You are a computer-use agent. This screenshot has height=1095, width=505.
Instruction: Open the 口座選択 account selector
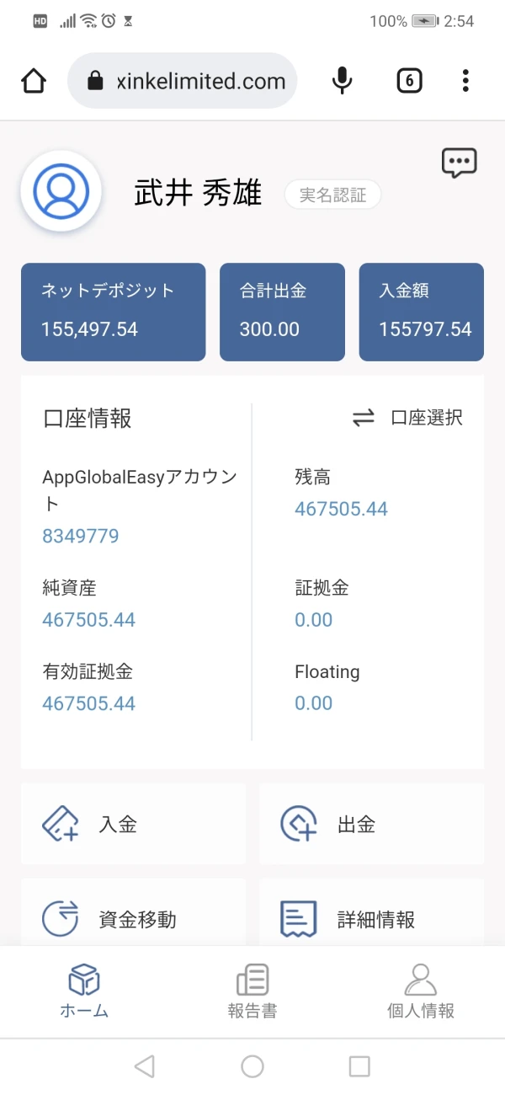pos(407,418)
